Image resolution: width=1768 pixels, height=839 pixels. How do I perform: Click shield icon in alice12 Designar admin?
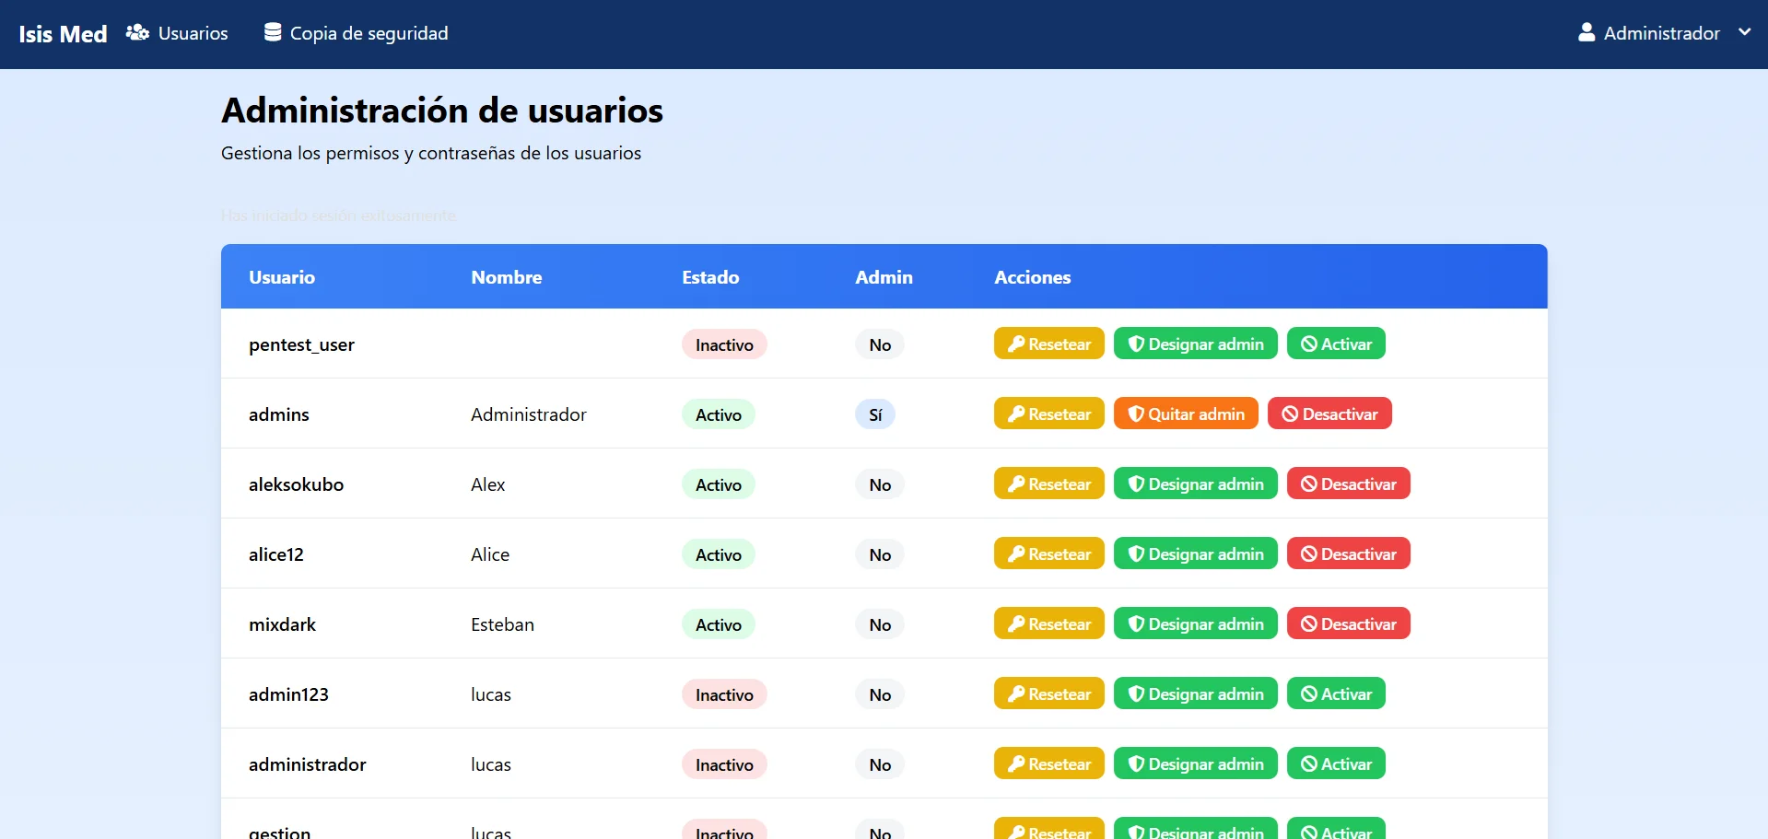tap(1136, 554)
